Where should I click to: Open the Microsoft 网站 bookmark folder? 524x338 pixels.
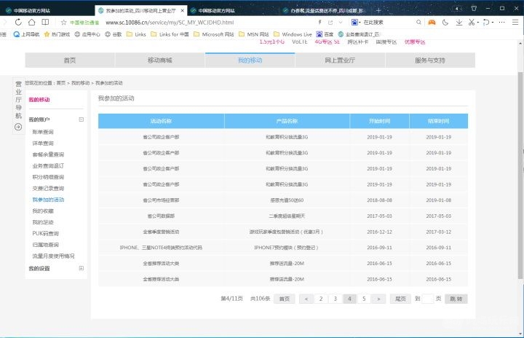(x=214, y=34)
